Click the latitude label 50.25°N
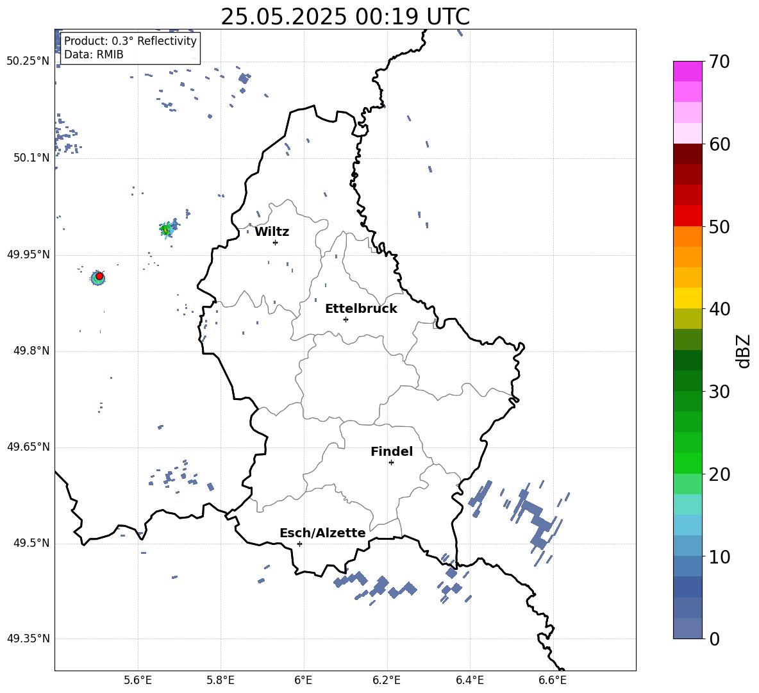 coord(28,61)
